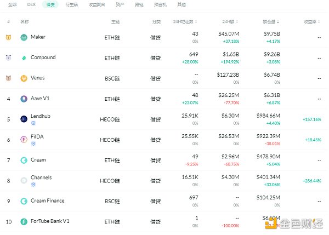The width and height of the screenshot is (329, 235).
Task: Open the Compound project name link
Action: pyautogui.click(x=43, y=58)
